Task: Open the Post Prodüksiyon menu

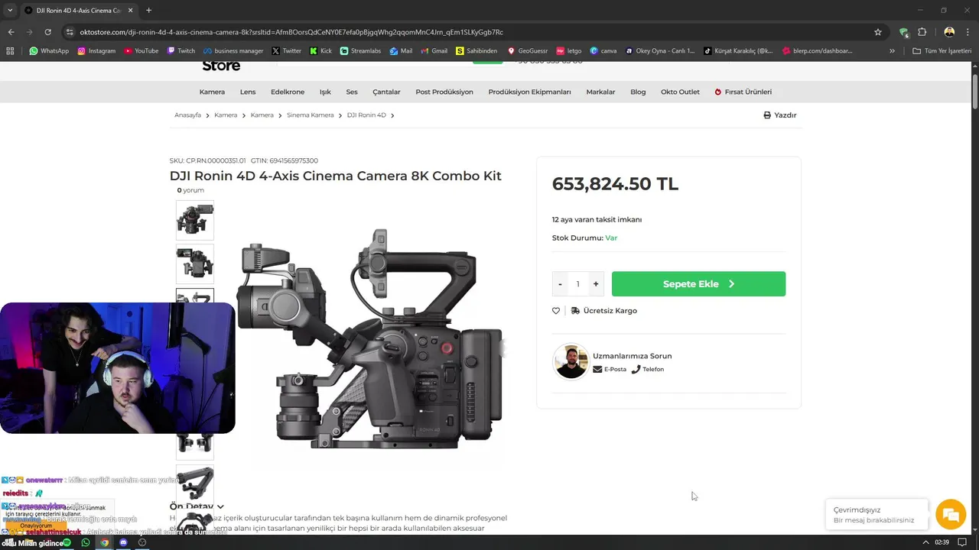Action: pyautogui.click(x=444, y=92)
